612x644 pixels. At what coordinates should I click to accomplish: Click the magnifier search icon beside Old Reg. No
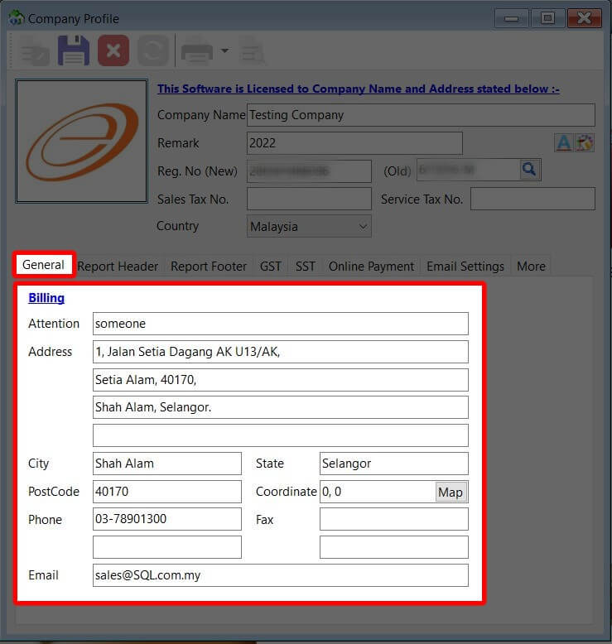pyautogui.click(x=529, y=169)
